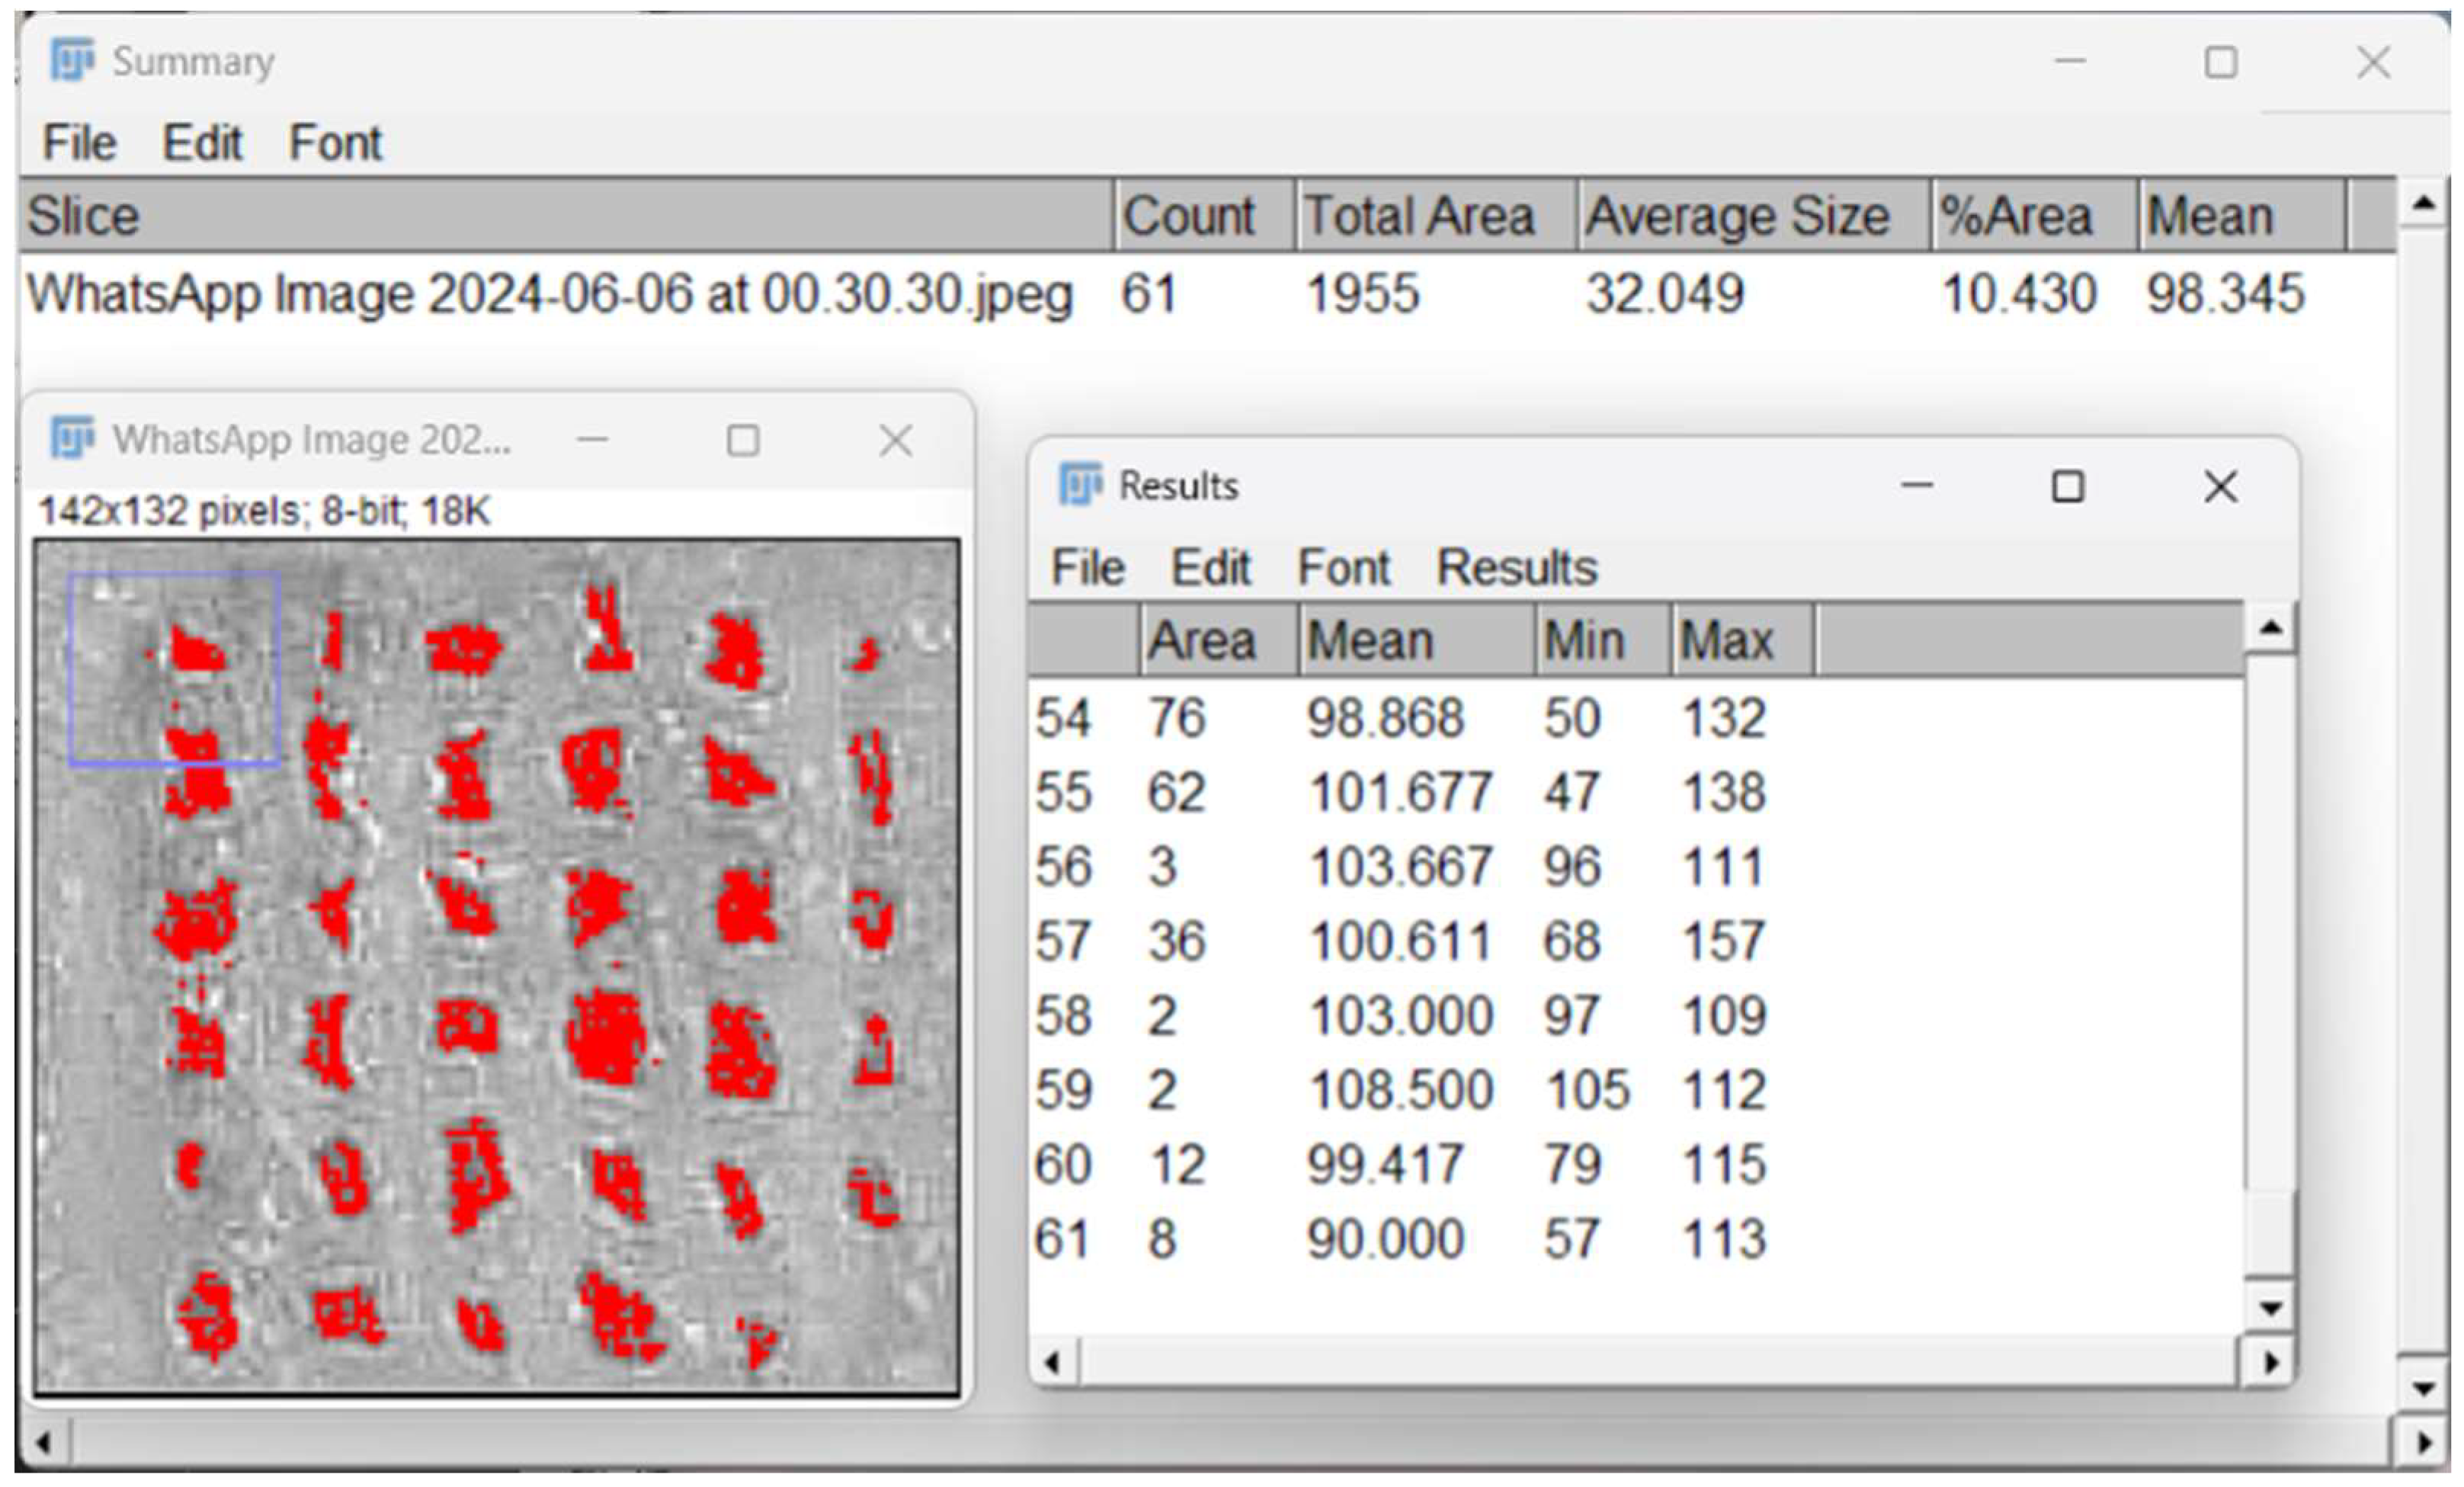Click up arrow of Summary vertical scrollbar
This screenshot has width=2464, height=1487.
[2423, 204]
